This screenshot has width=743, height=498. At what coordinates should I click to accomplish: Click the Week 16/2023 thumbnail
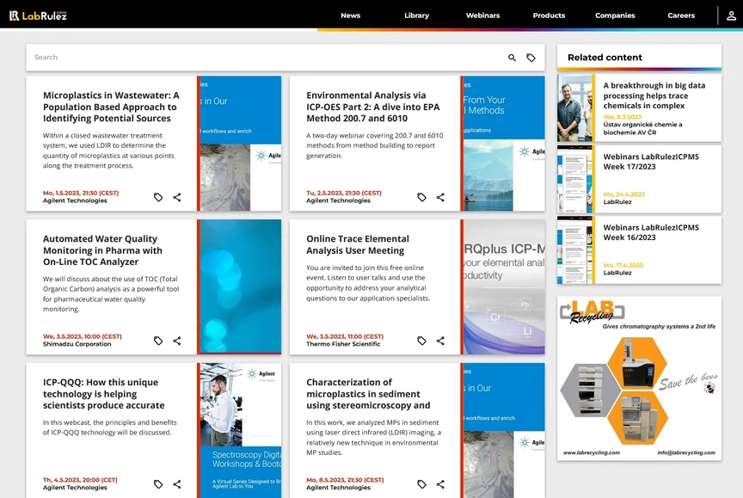pyautogui.click(x=574, y=250)
